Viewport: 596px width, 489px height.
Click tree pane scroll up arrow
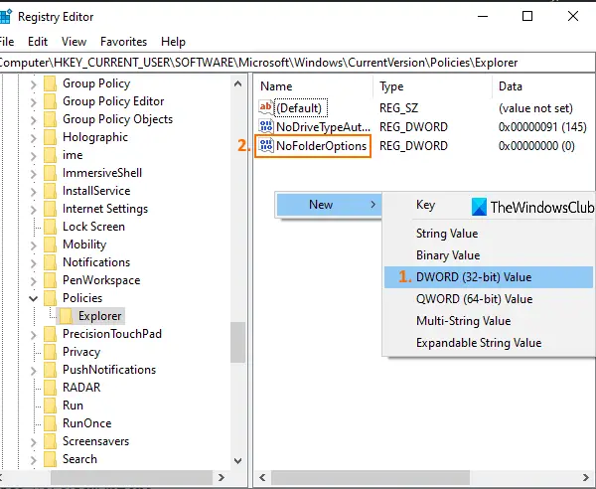point(238,84)
